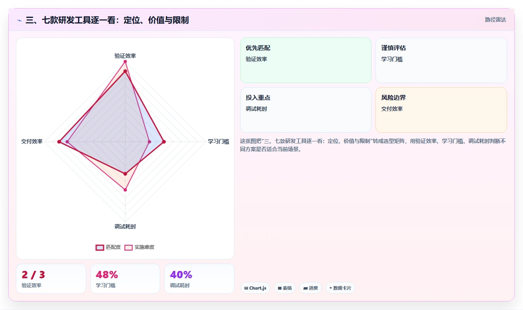Select the 优先匹配 card
Image resolution: width=523 pixels, height=310 pixels.
coord(306,60)
